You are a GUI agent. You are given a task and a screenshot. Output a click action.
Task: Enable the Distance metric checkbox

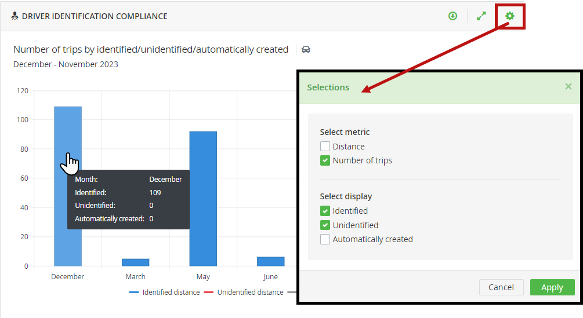click(x=325, y=146)
